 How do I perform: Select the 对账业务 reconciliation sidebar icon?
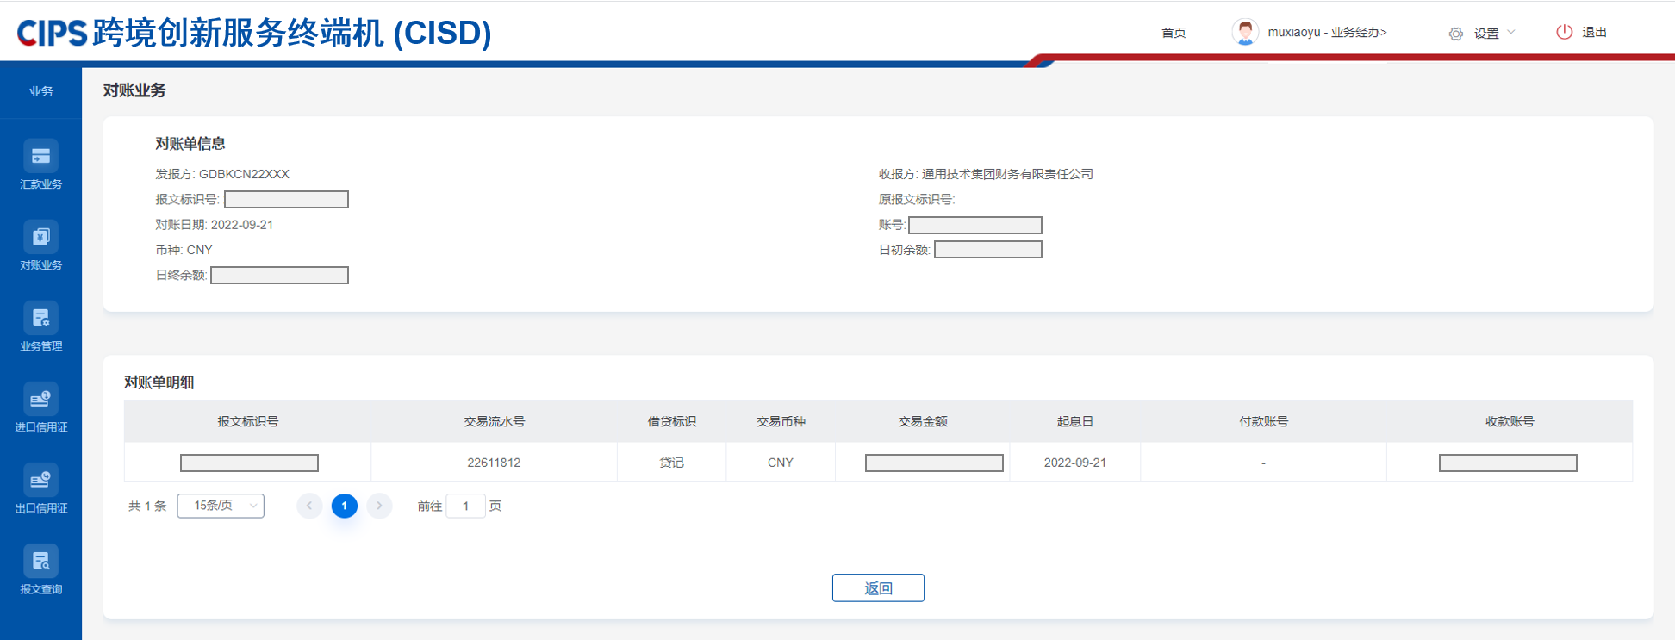[40, 238]
